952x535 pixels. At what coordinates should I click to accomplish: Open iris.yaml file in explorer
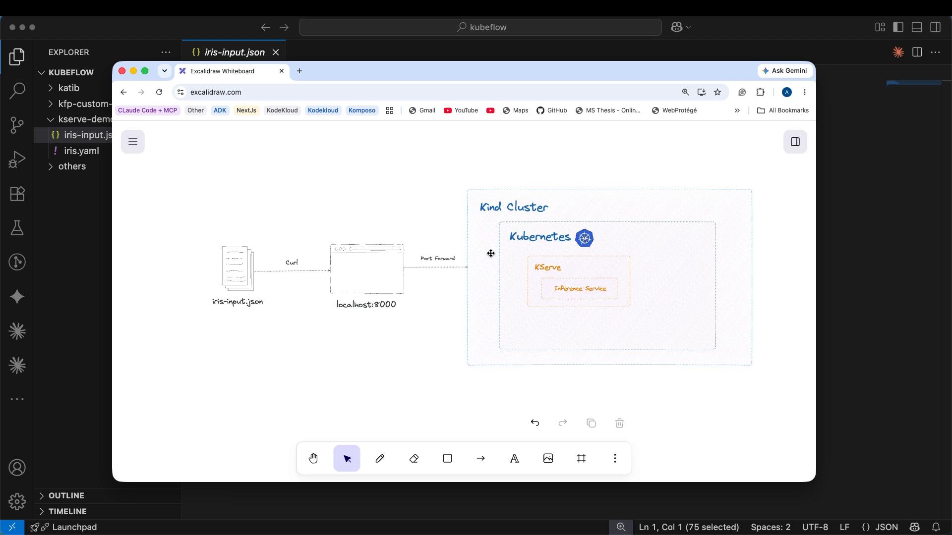(81, 151)
